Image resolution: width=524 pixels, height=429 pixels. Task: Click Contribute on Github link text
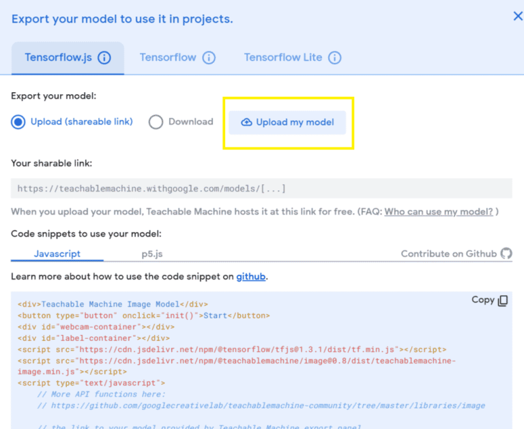coord(448,254)
